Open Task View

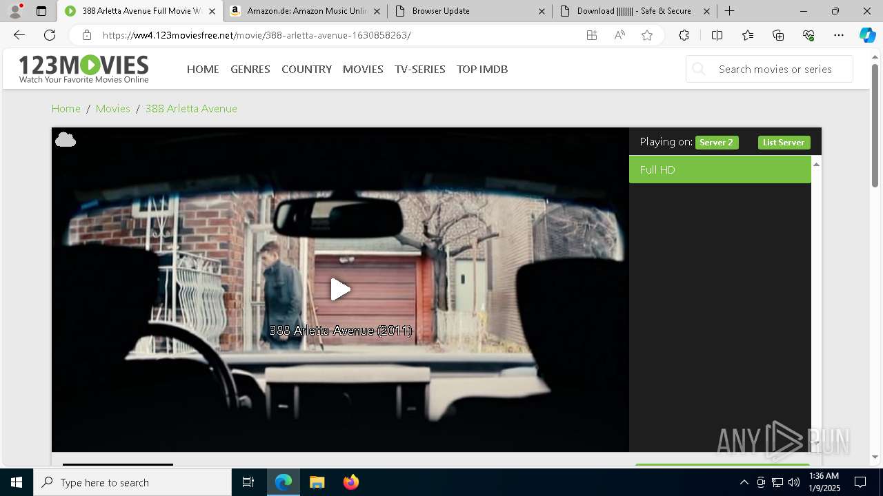point(248,482)
